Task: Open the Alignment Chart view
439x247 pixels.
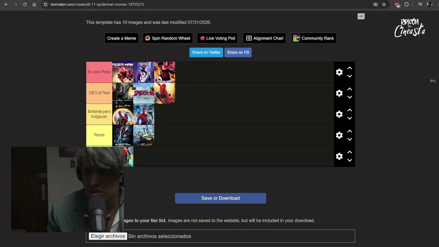Action: click(265, 38)
